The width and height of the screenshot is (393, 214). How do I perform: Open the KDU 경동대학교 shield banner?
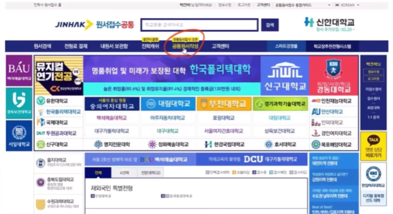(333, 76)
